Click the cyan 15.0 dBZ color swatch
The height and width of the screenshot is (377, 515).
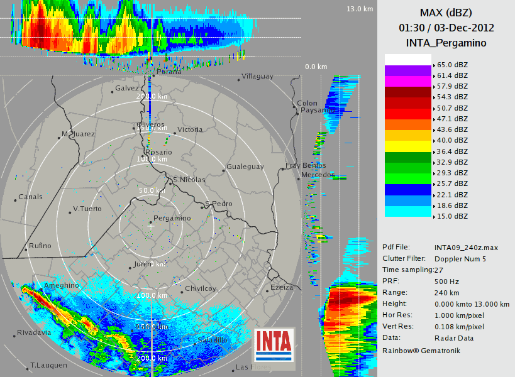(407, 211)
